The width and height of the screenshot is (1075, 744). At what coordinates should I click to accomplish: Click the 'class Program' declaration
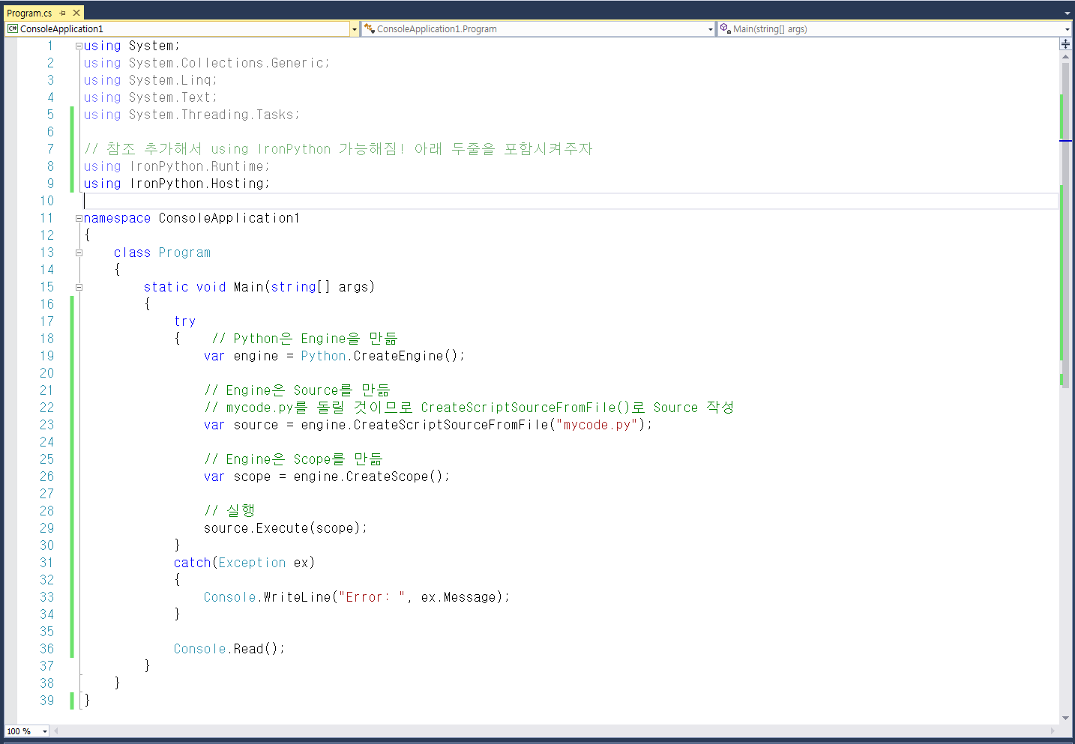[162, 252]
